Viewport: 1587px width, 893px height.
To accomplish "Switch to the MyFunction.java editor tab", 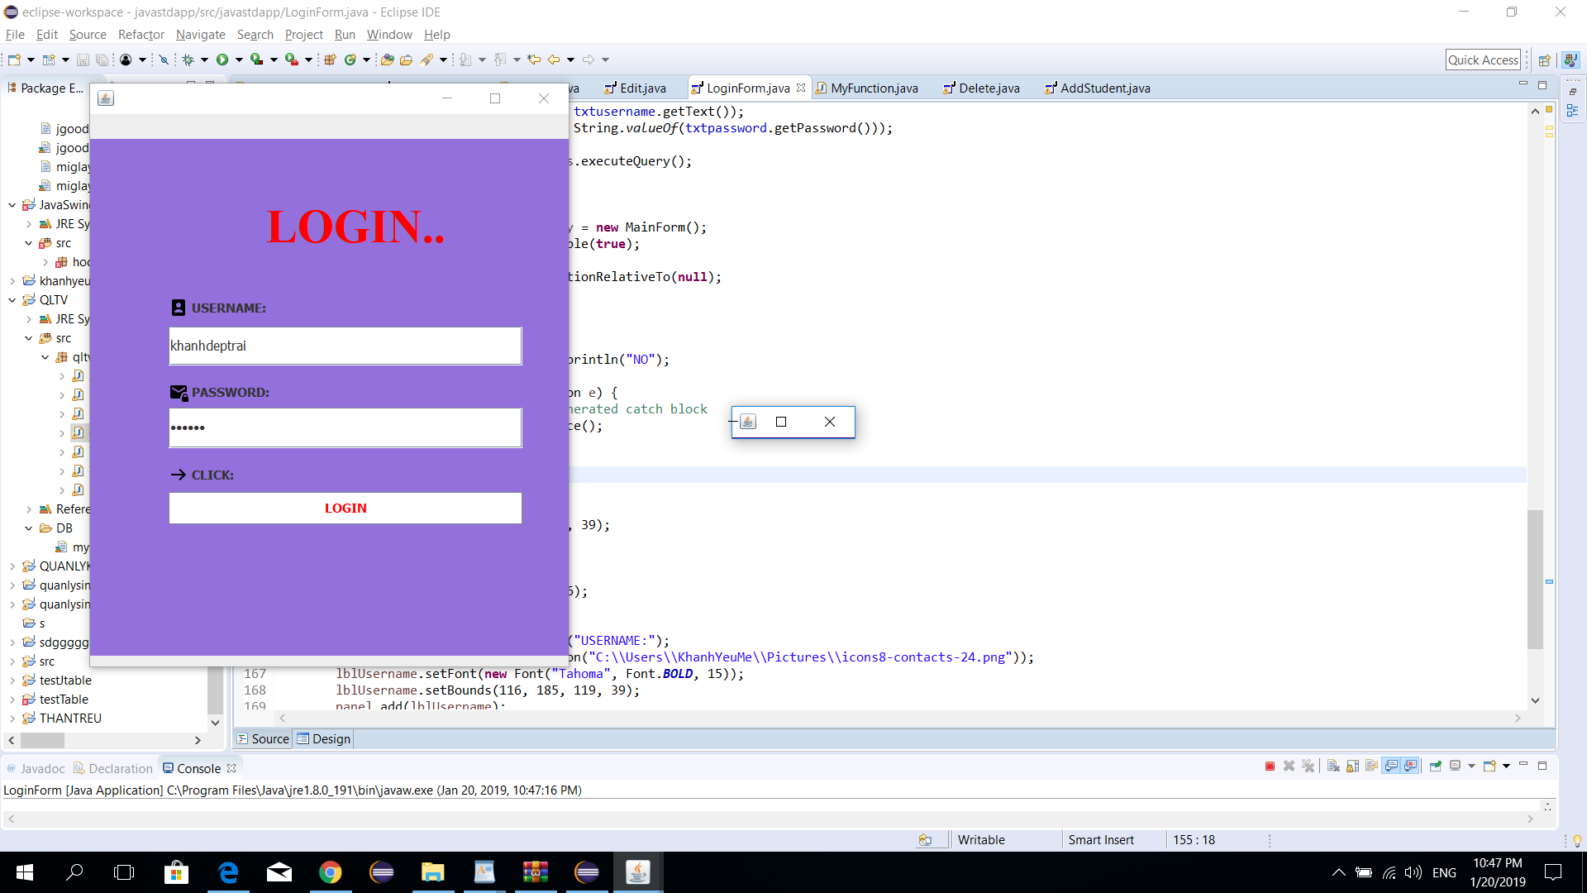I will [874, 88].
